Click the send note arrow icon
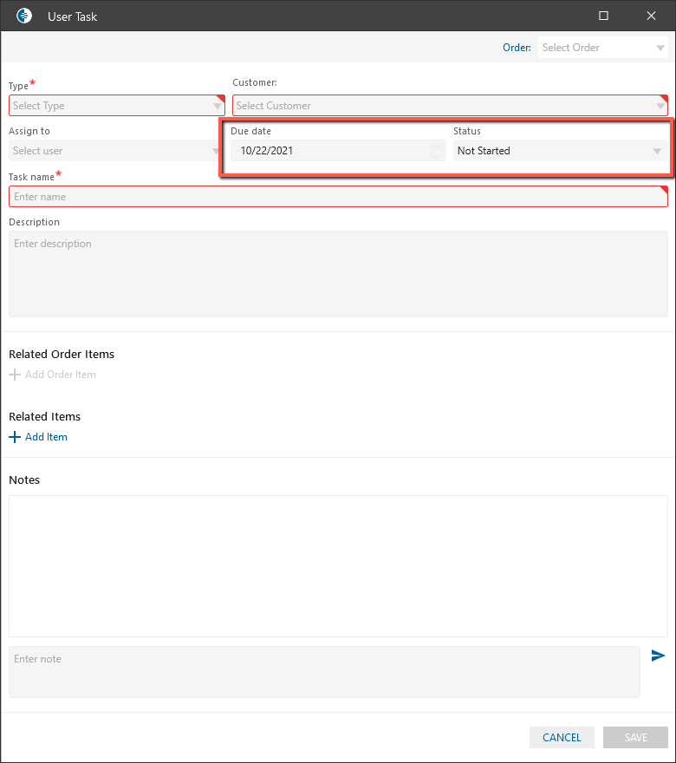The height and width of the screenshot is (763, 676). tap(659, 656)
